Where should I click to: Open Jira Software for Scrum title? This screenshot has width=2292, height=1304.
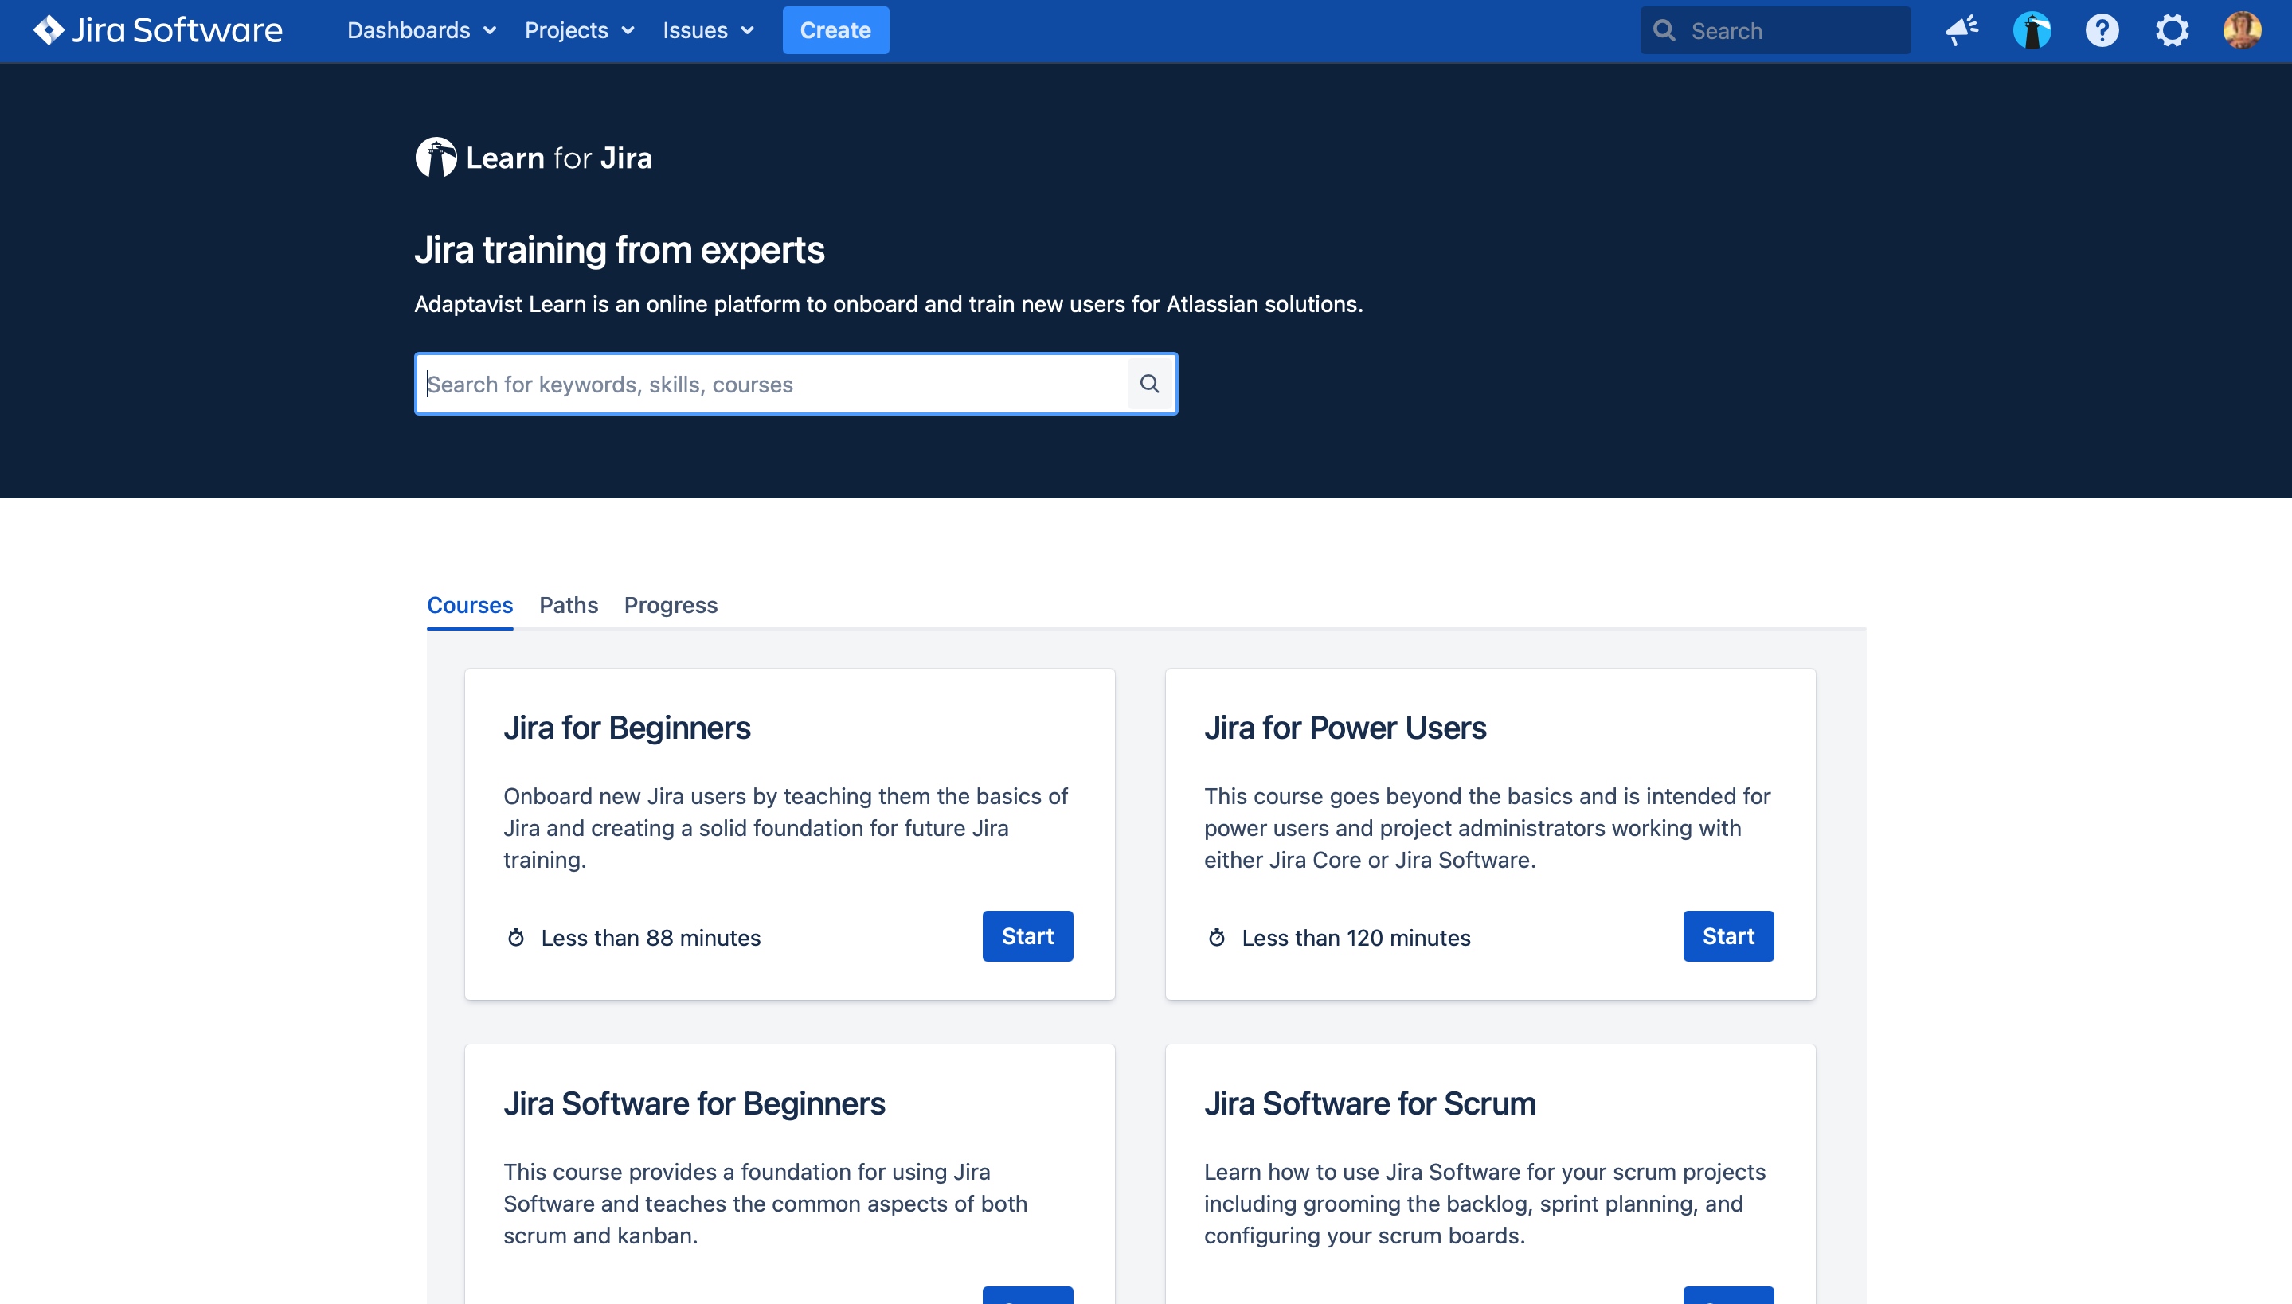point(1370,1103)
